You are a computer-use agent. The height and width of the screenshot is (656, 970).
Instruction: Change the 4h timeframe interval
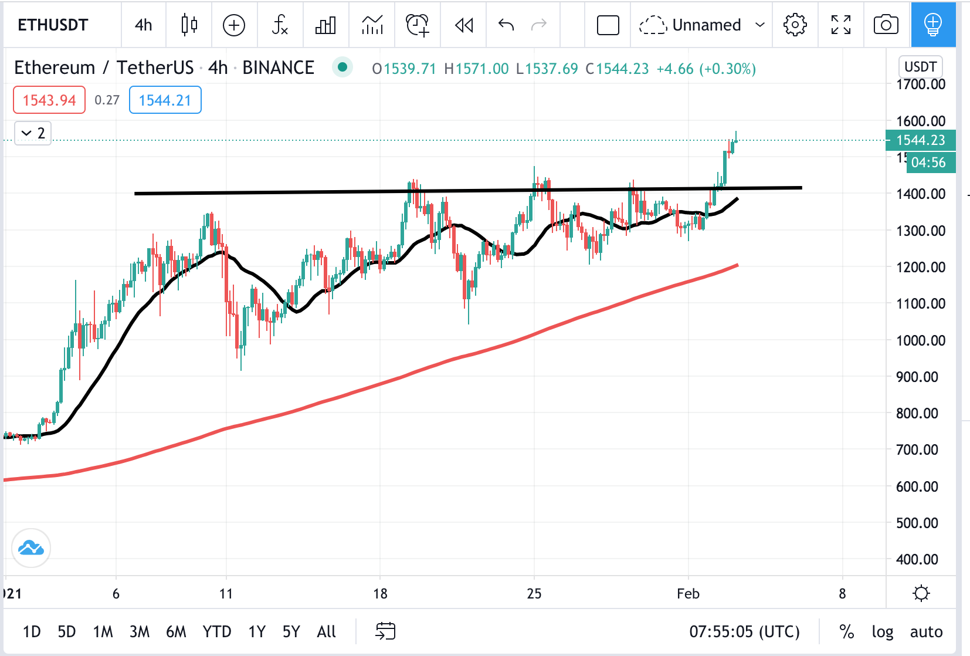[143, 25]
